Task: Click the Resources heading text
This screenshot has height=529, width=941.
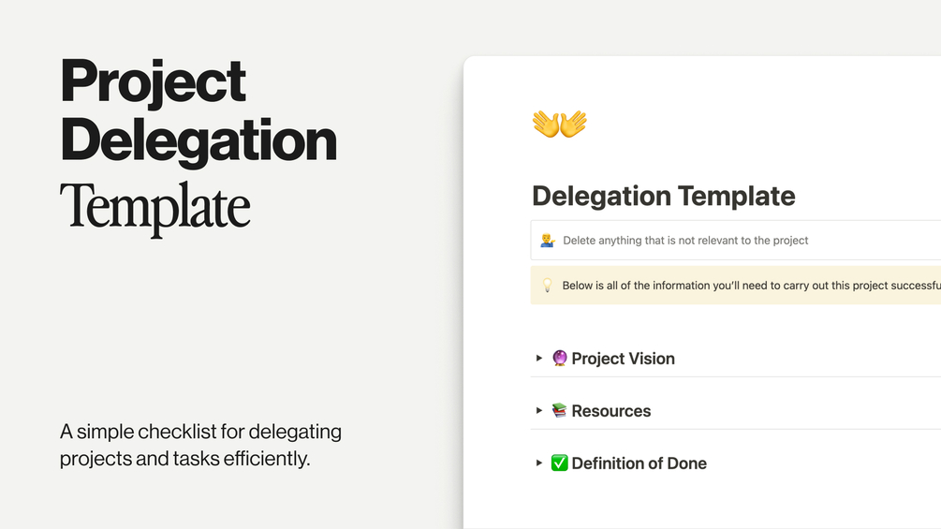Action: pos(610,411)
